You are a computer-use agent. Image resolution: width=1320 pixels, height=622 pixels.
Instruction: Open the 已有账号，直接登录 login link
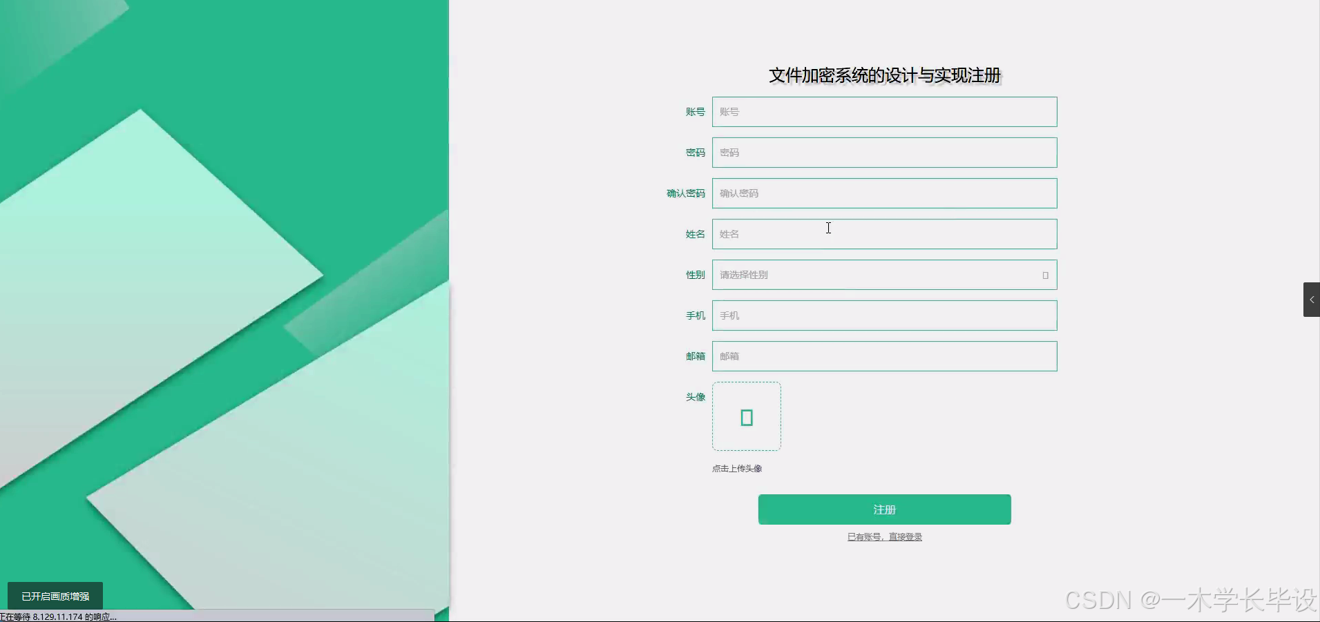pos(885,536)
